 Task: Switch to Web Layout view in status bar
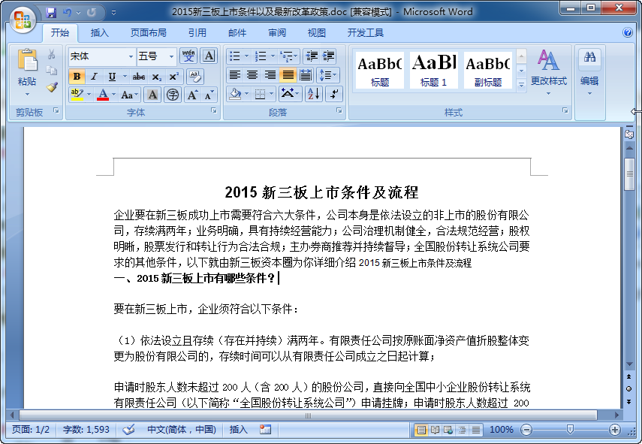tap(449, 430)
